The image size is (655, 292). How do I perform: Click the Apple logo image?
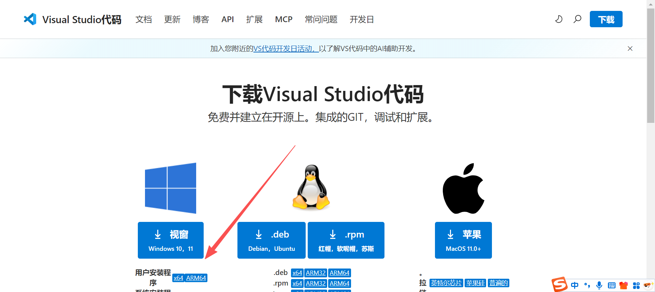click(463, 188)
